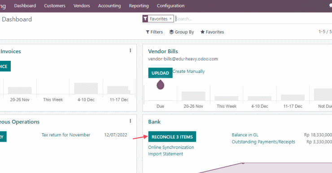Open the Vendors menu
This screenshot has height=173, width=332.
[x=82, y=6]
